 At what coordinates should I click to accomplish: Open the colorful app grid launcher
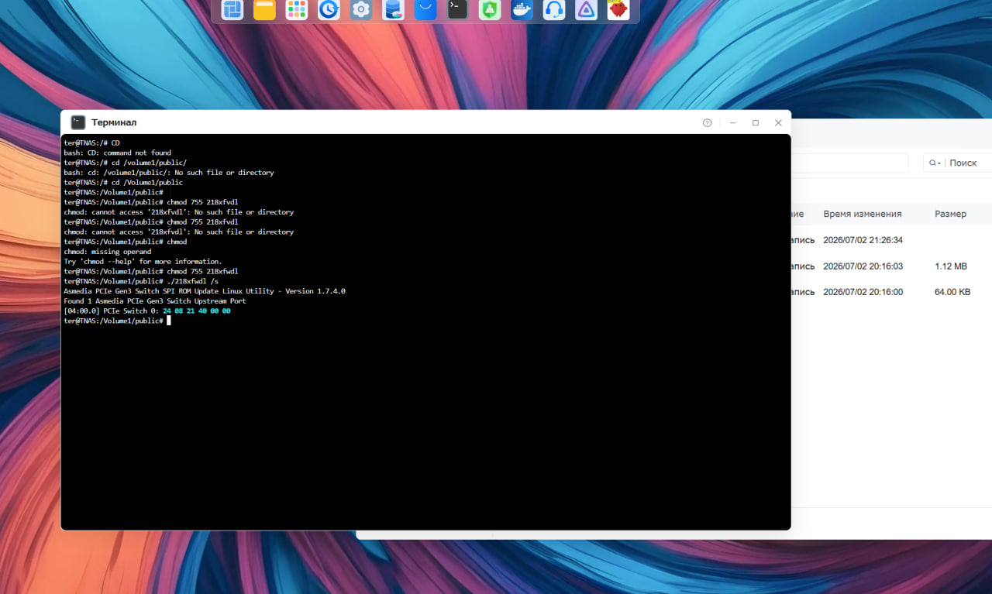pos(297,9)
